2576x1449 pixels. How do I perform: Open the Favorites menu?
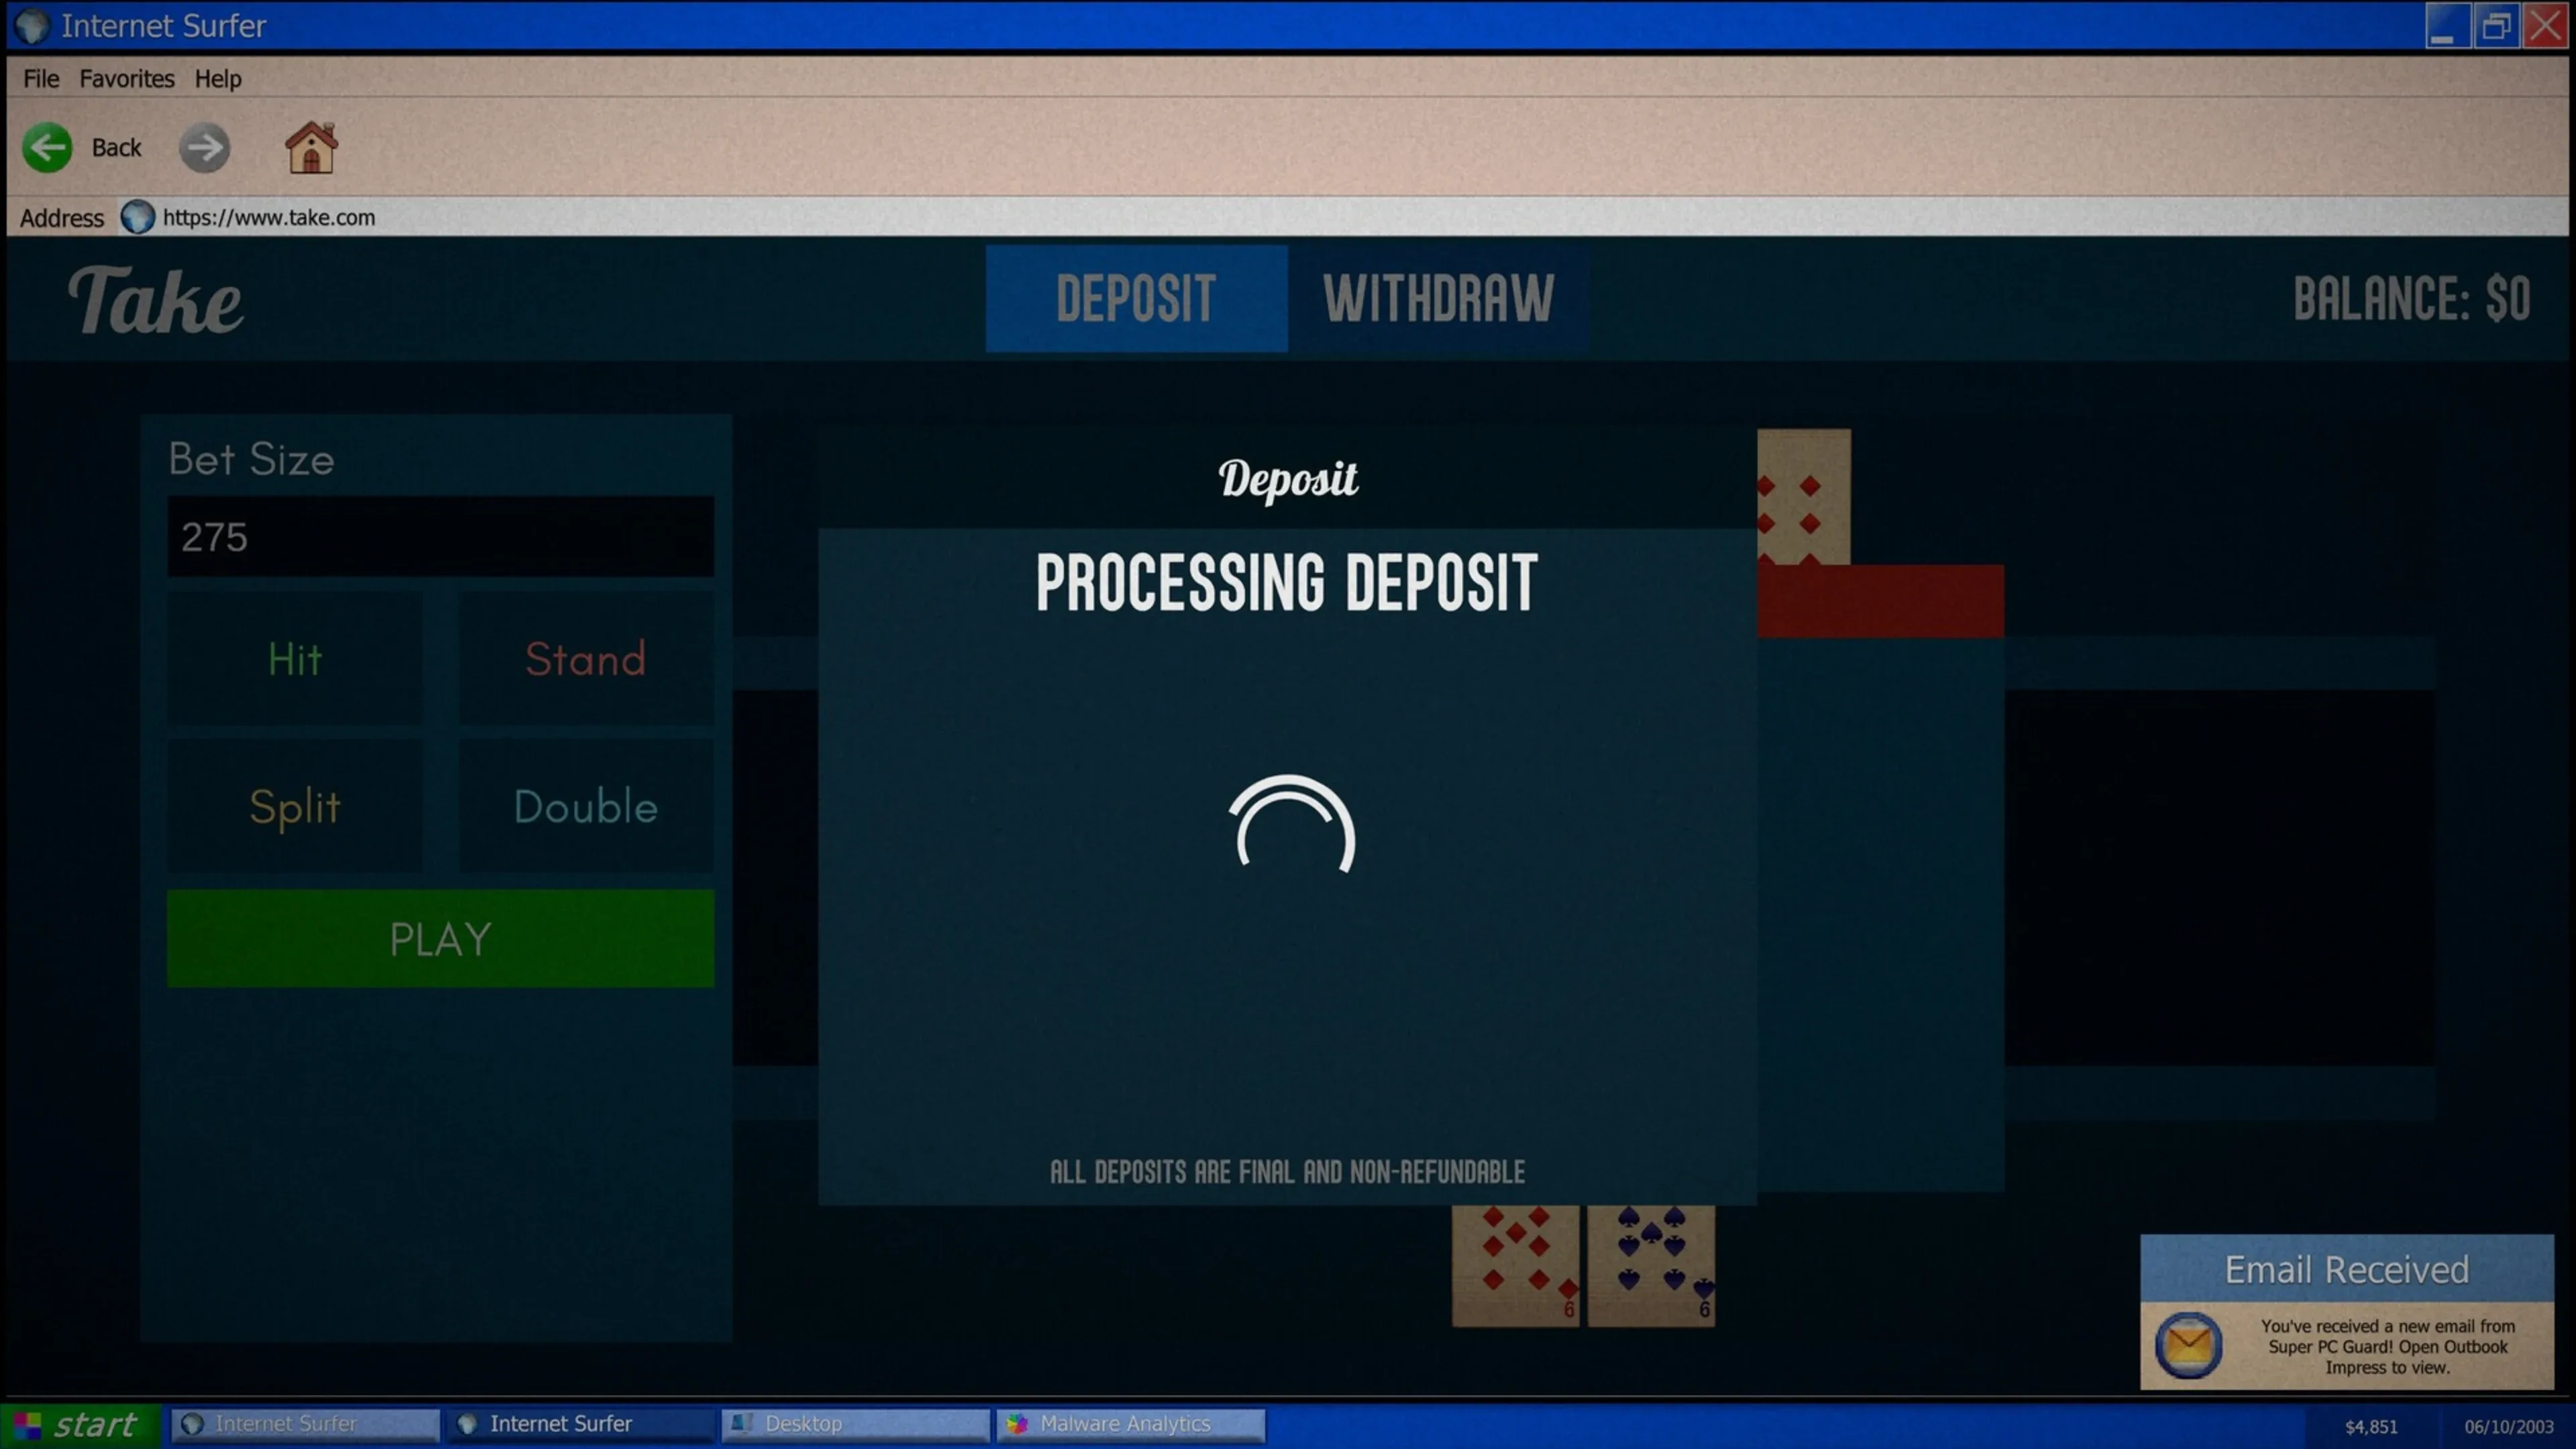pyautogui.click(x=127, y=79)
